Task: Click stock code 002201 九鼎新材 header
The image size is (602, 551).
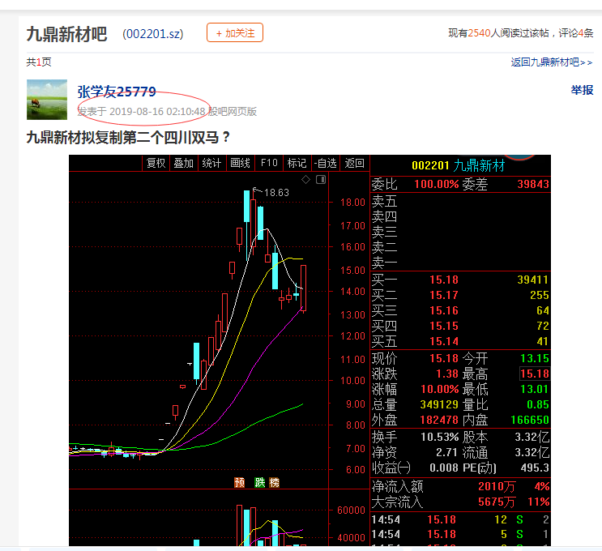Action: point(458,165)
